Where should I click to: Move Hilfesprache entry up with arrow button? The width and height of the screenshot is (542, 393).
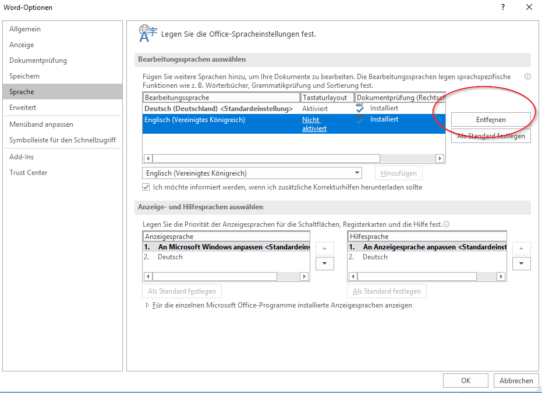click(521, 248)
